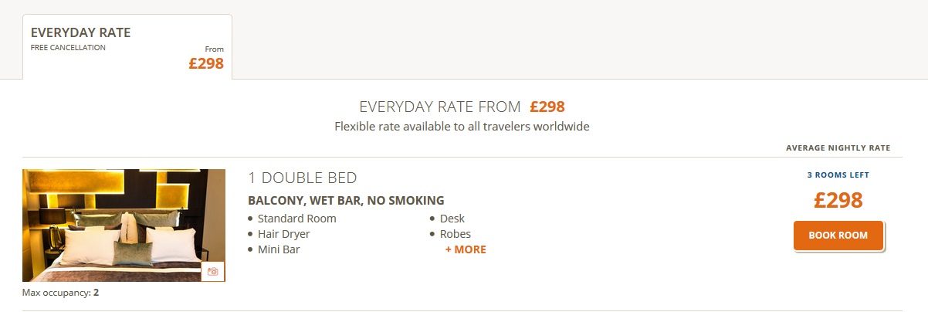This screenshot has height=312, width=928.
Task: Click the Average Nightly Rate column header
Action: (x=838, y=148)
